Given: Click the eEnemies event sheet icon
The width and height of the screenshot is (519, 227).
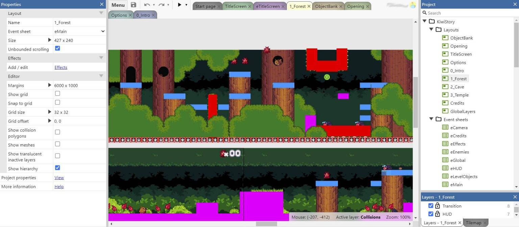Looking at the screenshot, I should 445,152.
